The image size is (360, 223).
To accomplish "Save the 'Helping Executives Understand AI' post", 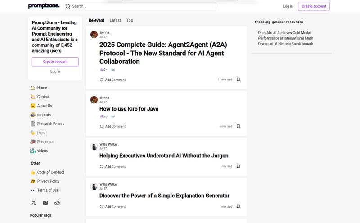I will (238, 166).
